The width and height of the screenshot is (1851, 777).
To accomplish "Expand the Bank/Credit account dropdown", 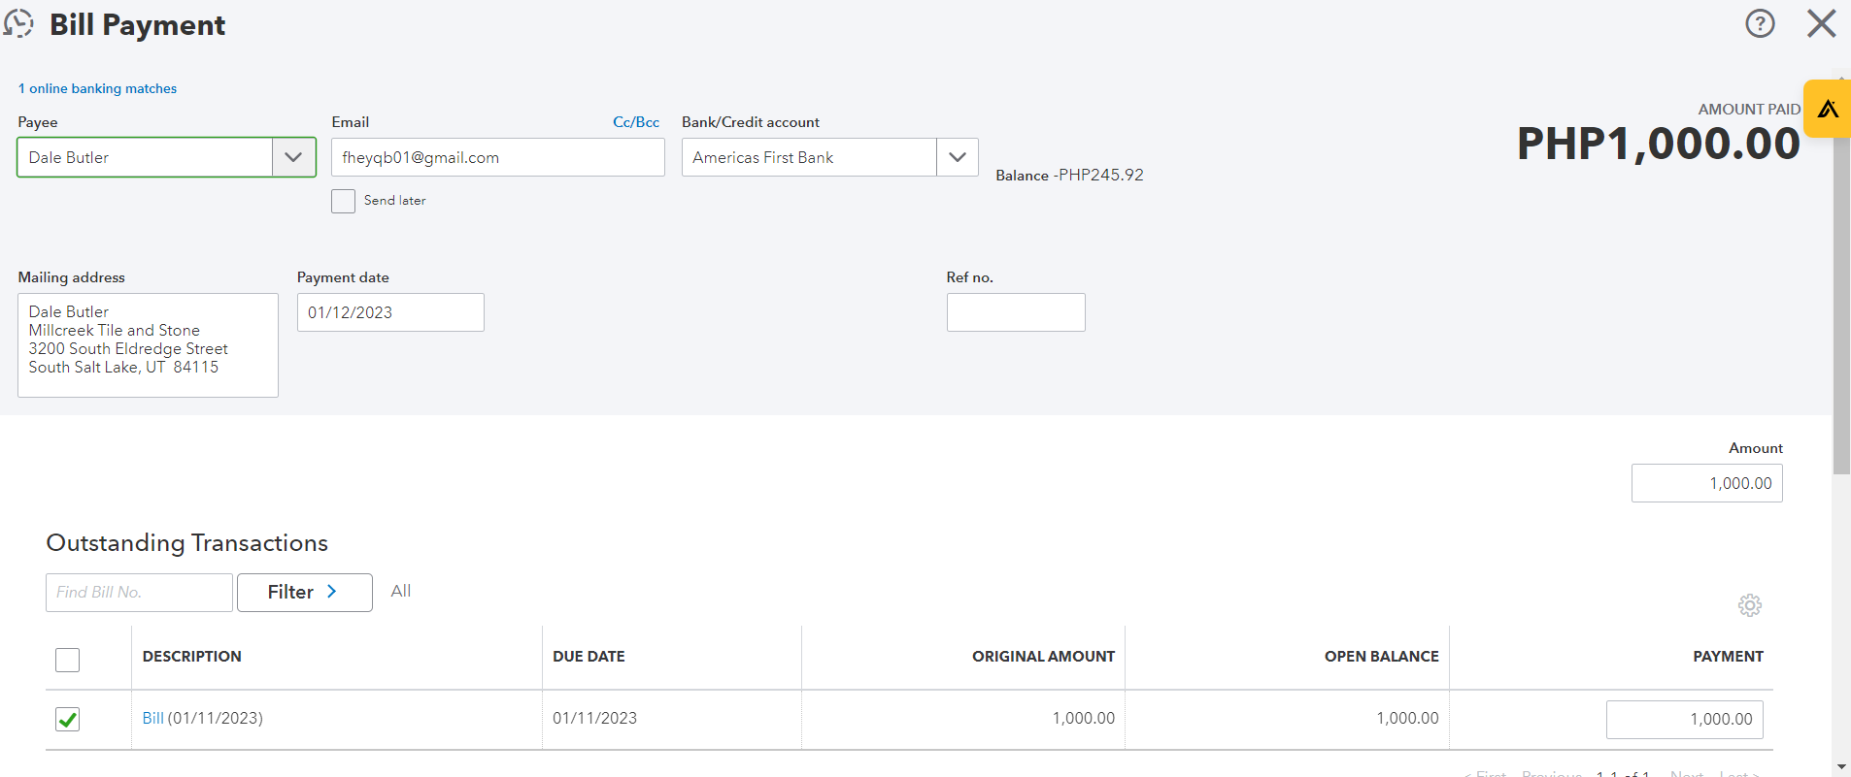I will (957, 157).
